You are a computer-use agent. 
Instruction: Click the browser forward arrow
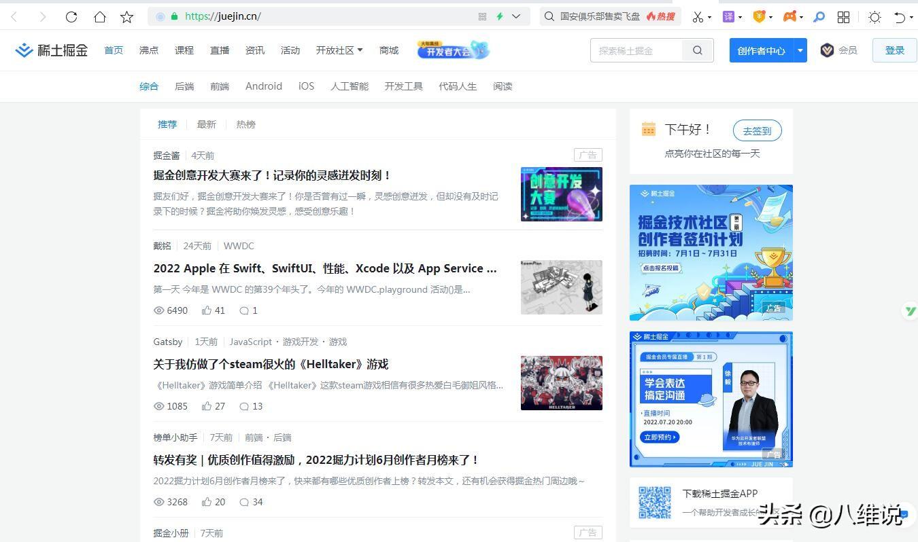pyautogui.click(x=42, y=17)
